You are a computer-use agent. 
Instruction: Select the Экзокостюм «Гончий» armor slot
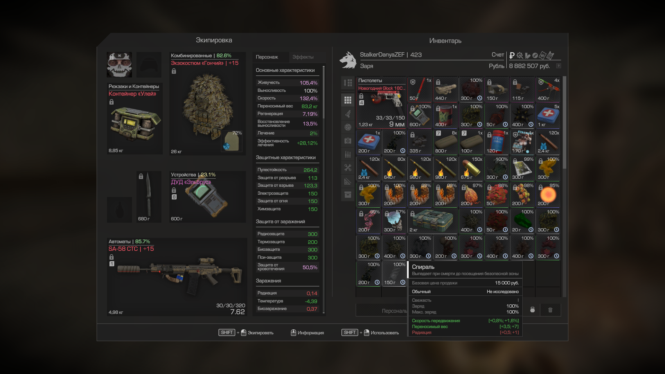207,104
